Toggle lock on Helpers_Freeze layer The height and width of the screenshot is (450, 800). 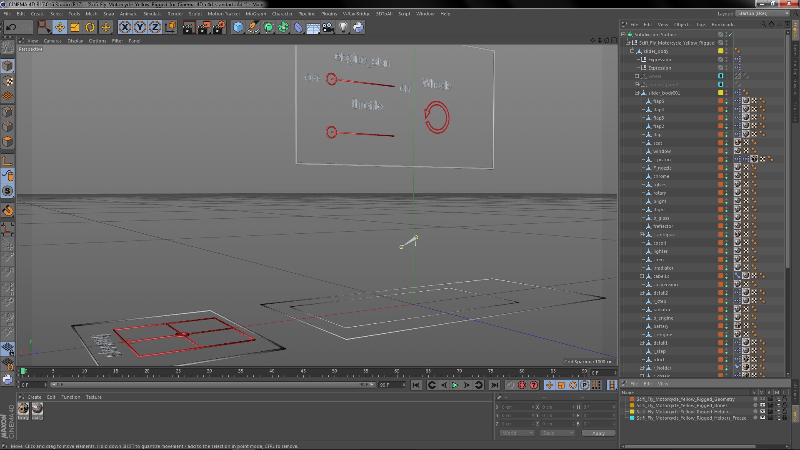pyautogui.click(x=784, y=417)
